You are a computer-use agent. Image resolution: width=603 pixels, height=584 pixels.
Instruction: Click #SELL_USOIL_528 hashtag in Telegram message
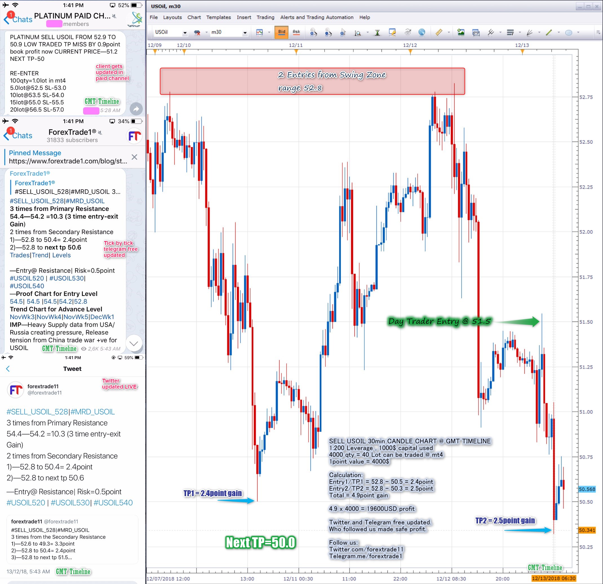click(37, 201)
